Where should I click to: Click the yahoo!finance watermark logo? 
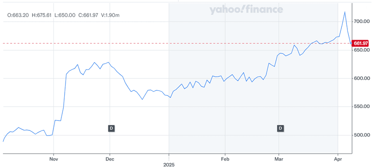point(246,10)
